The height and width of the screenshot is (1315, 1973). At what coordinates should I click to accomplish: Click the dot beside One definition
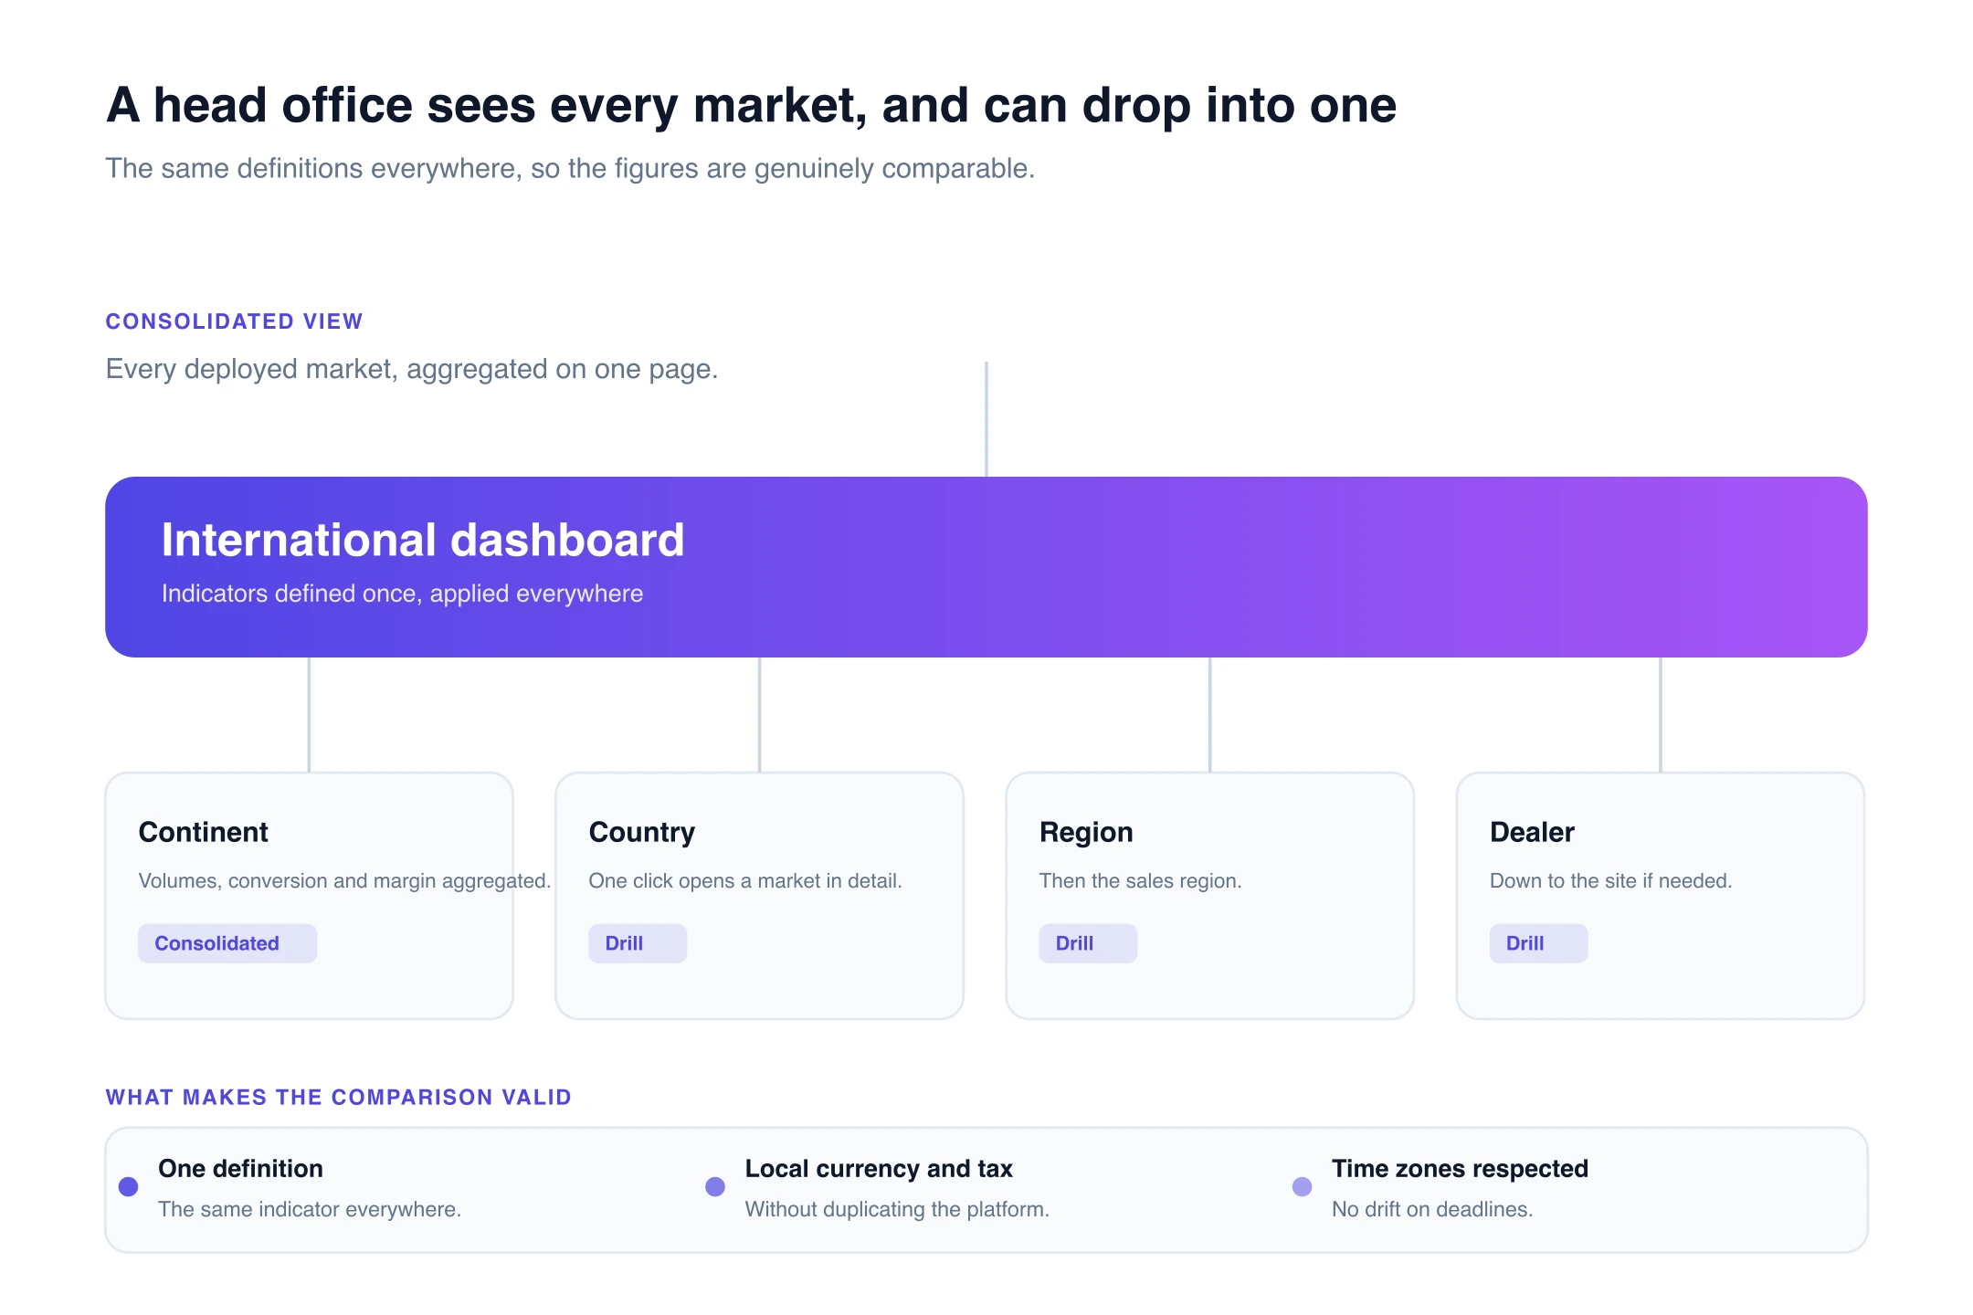[129, 1186]
